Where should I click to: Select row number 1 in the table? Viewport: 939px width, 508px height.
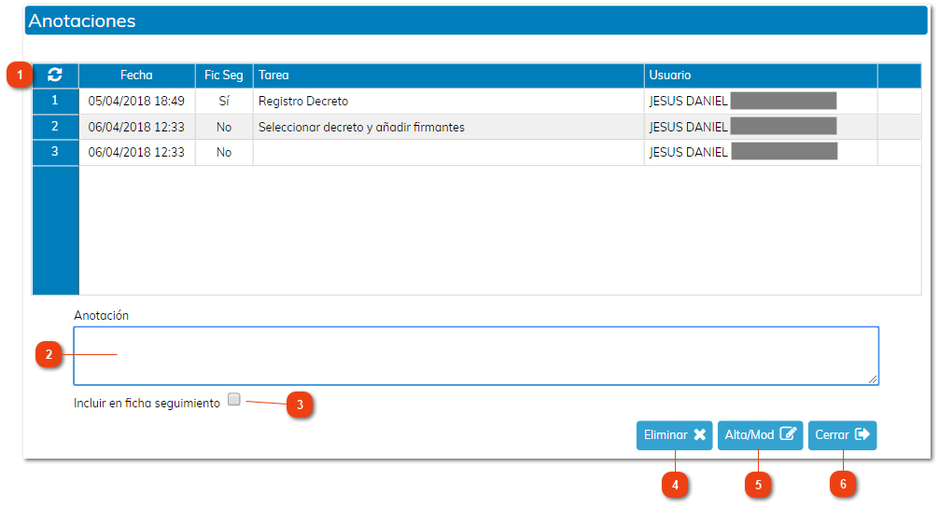point(55,101)
